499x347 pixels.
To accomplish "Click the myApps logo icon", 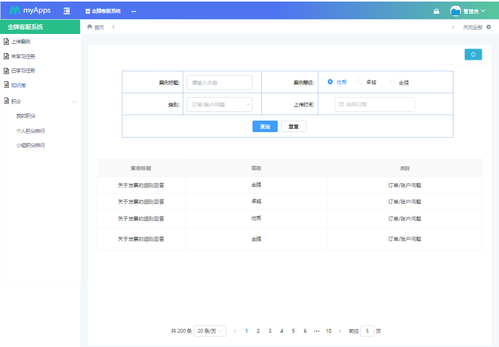I will [x=14, y=10].
